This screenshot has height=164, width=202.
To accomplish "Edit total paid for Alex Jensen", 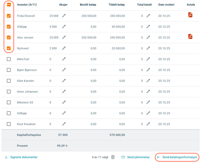I will 148,38.
